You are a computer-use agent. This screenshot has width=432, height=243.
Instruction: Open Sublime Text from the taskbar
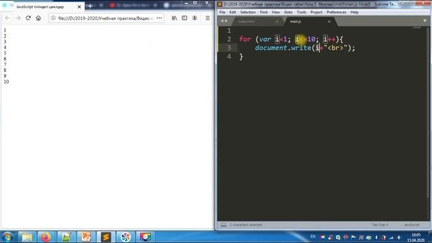click(105, 237)
